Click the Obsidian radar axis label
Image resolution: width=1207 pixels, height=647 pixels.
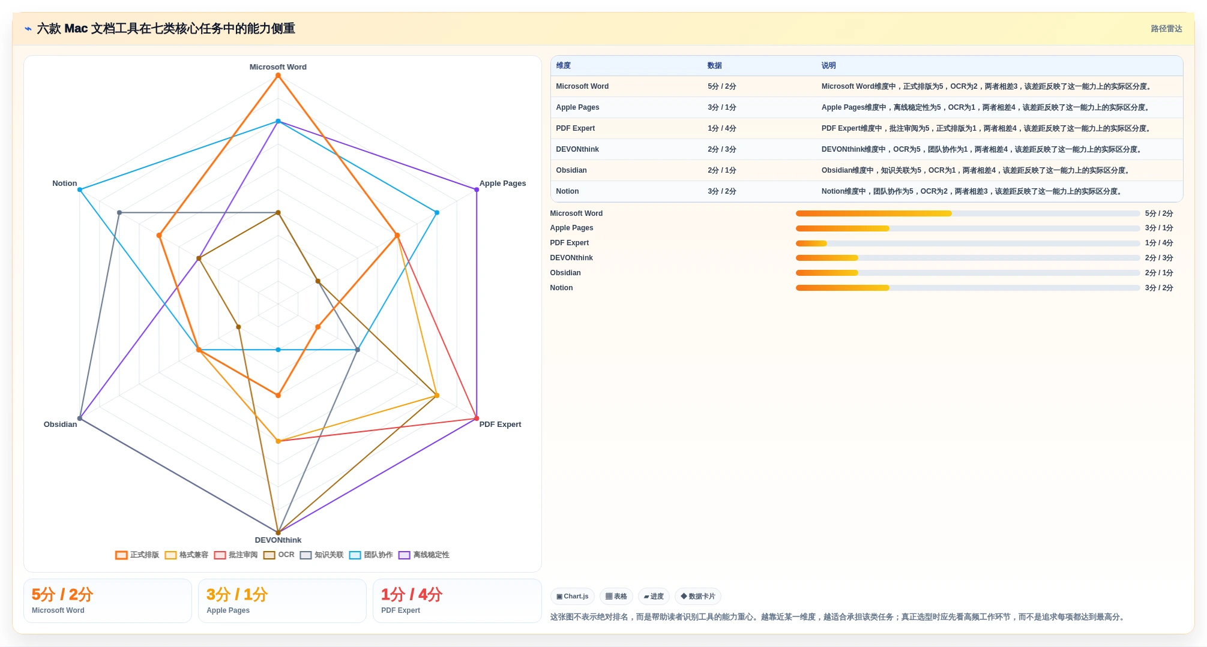60,425
